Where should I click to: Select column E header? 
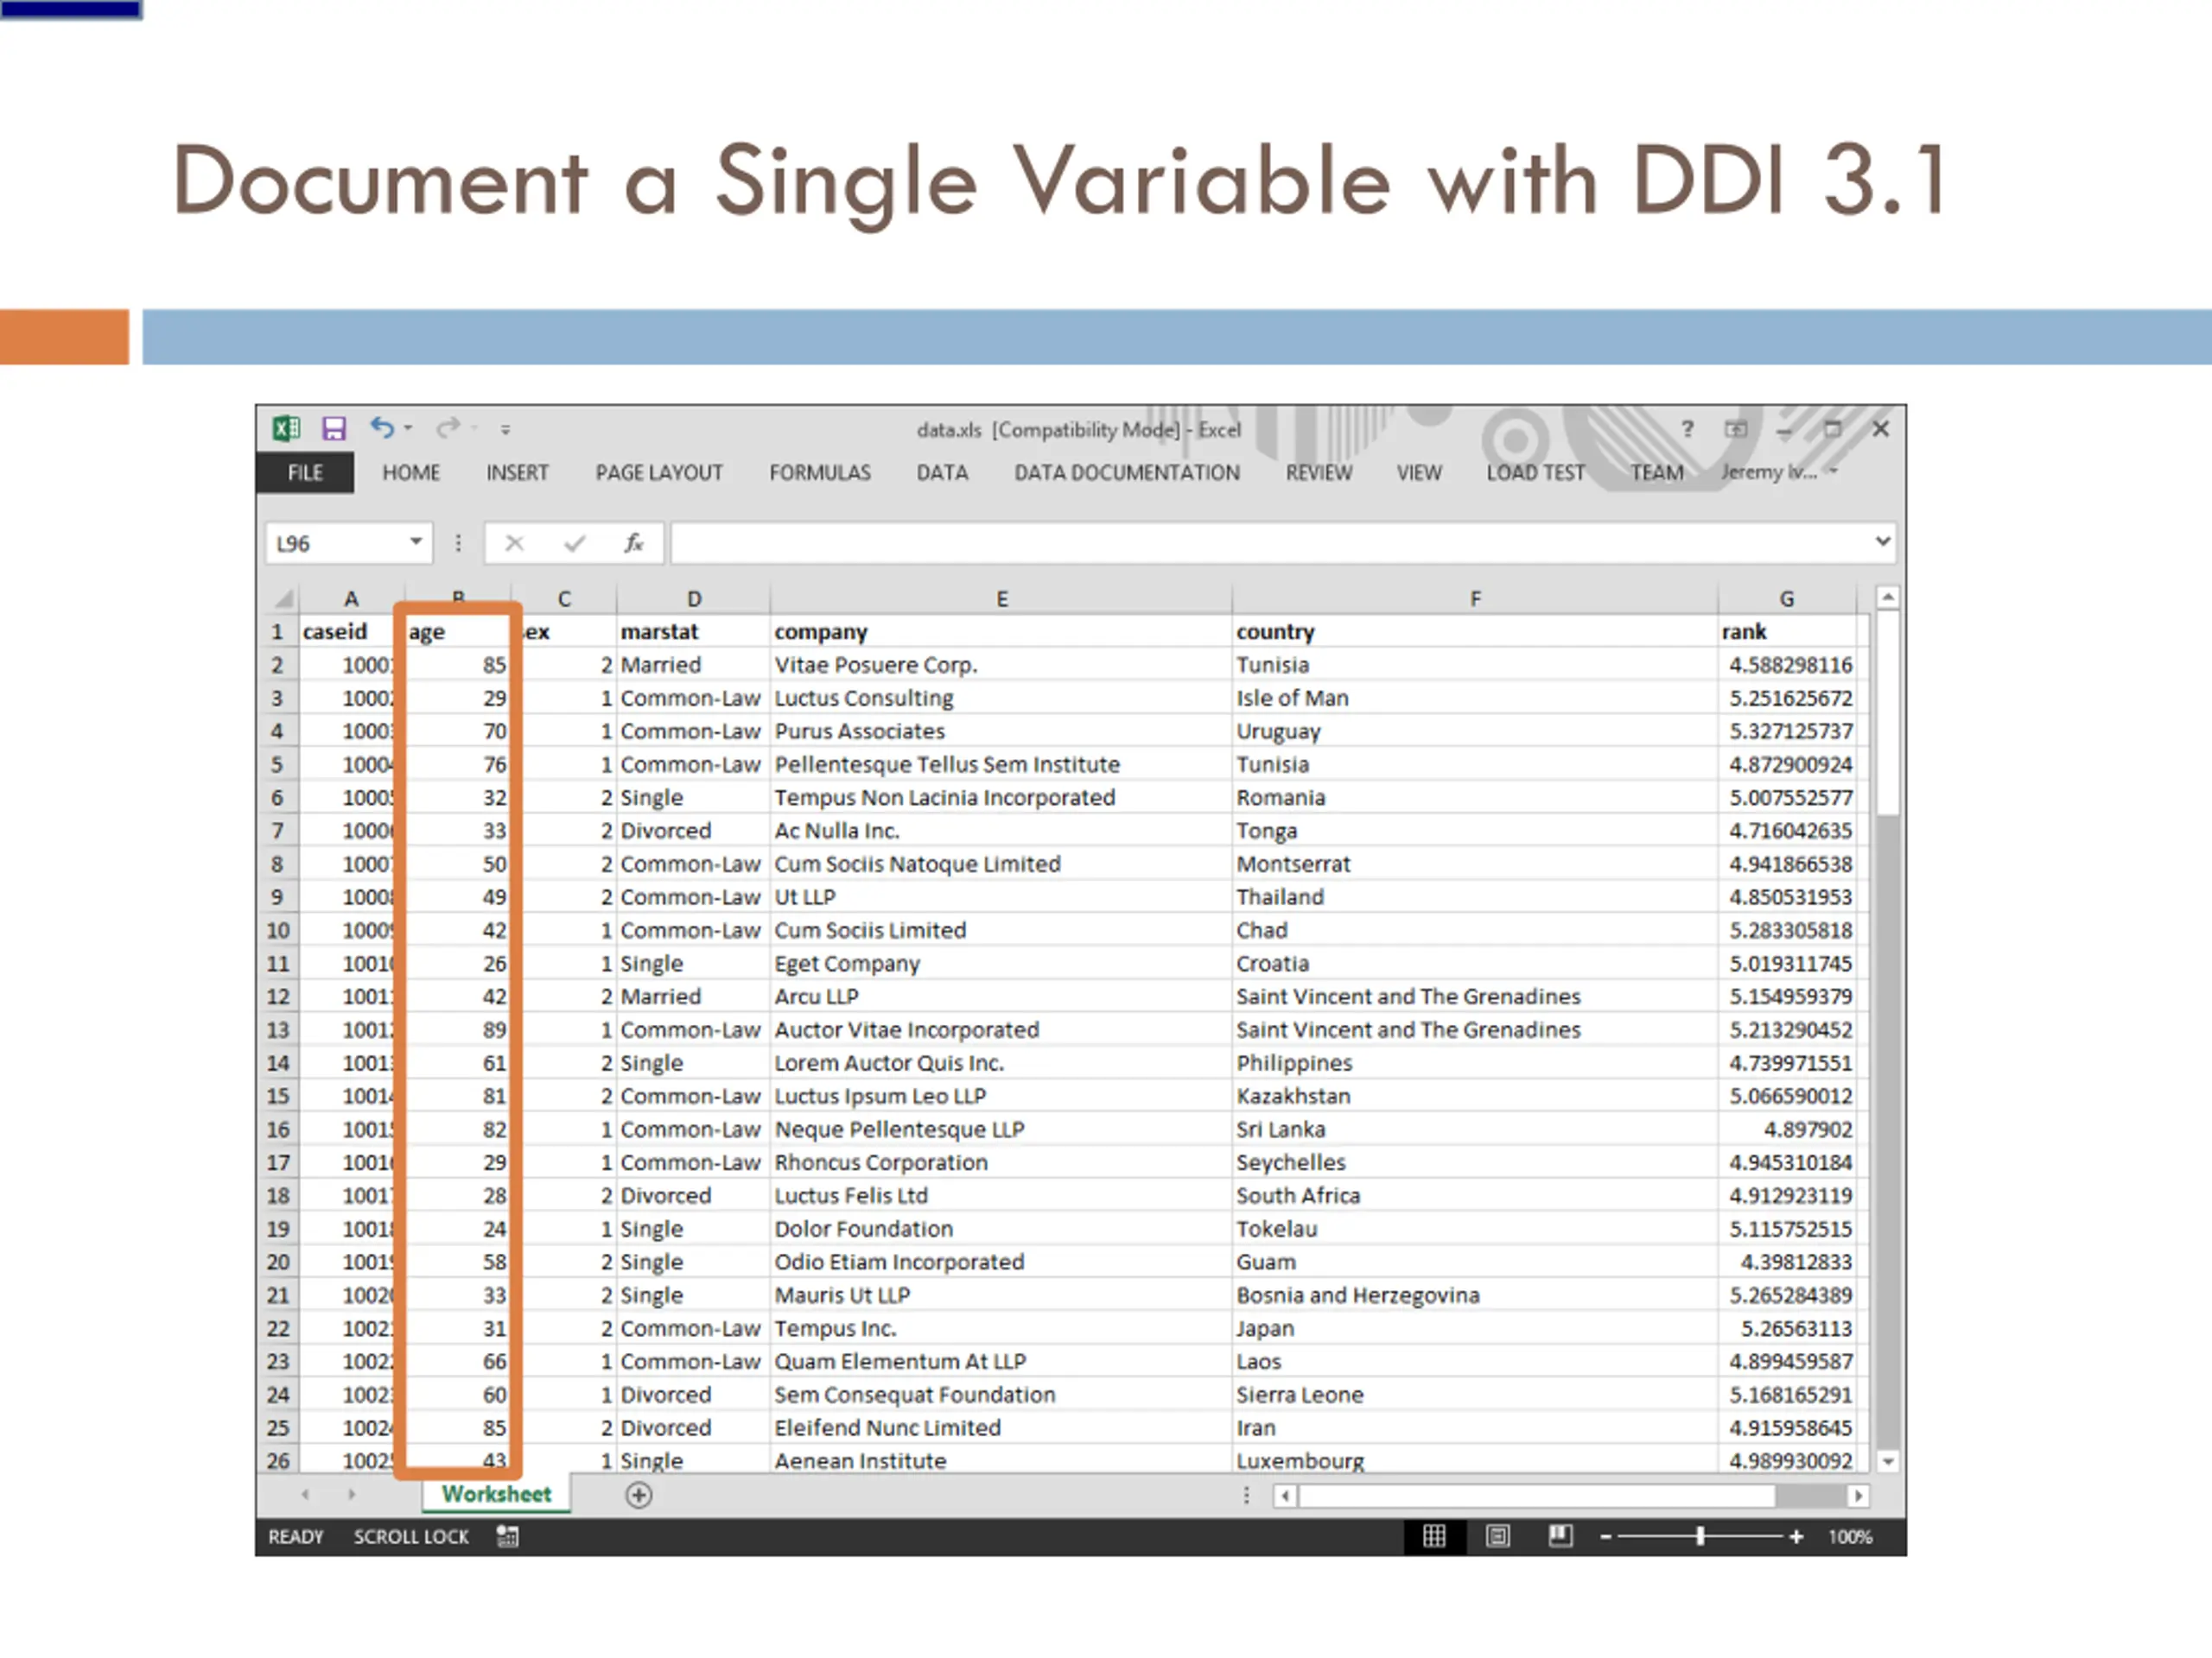coord(1001,598)
